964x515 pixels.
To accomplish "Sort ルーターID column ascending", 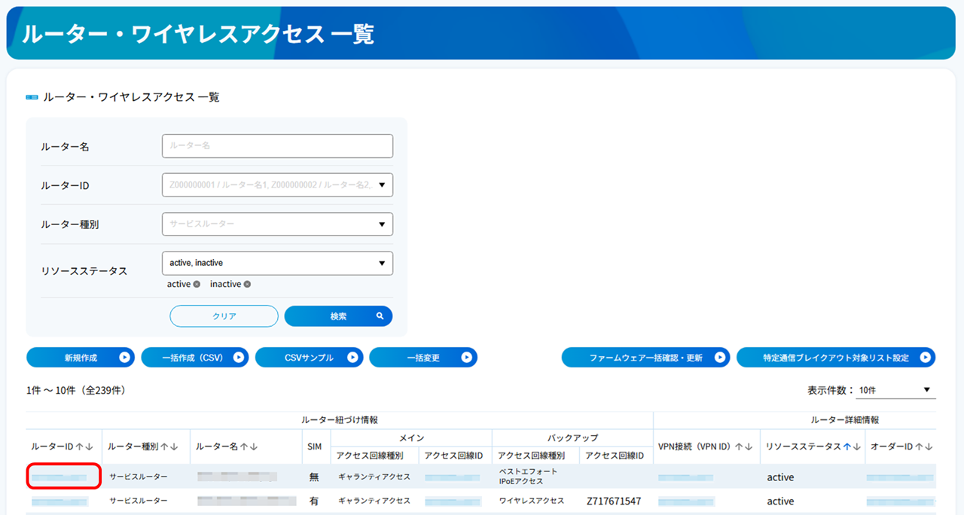I will click(x=79, y=446).
